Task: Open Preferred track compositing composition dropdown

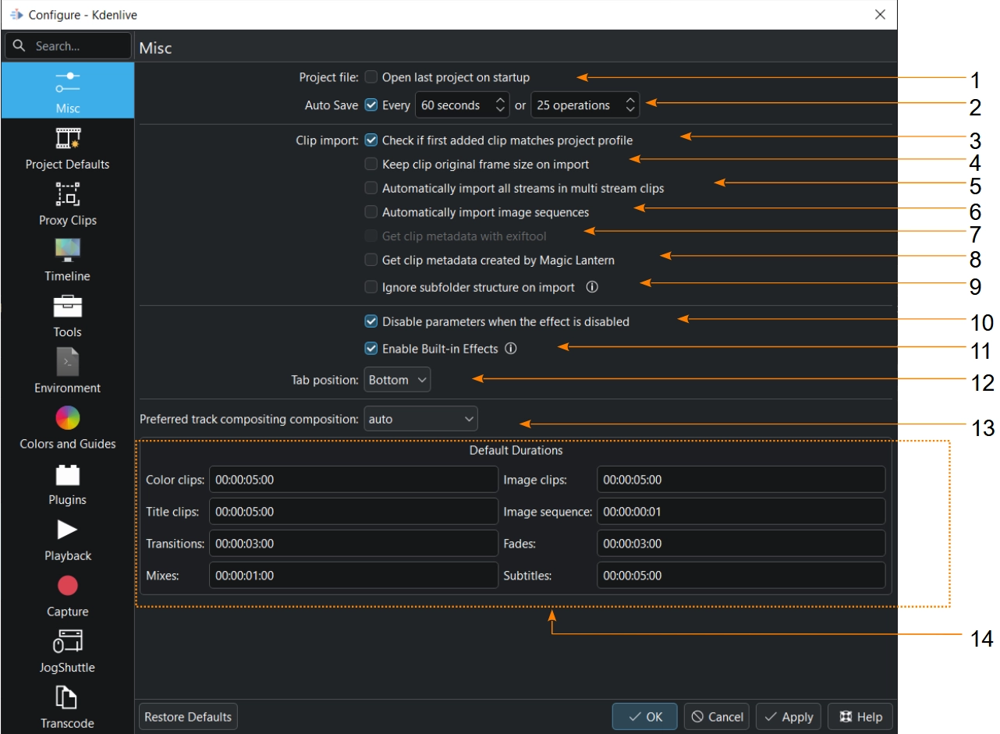Action: [x=420, y=419]
